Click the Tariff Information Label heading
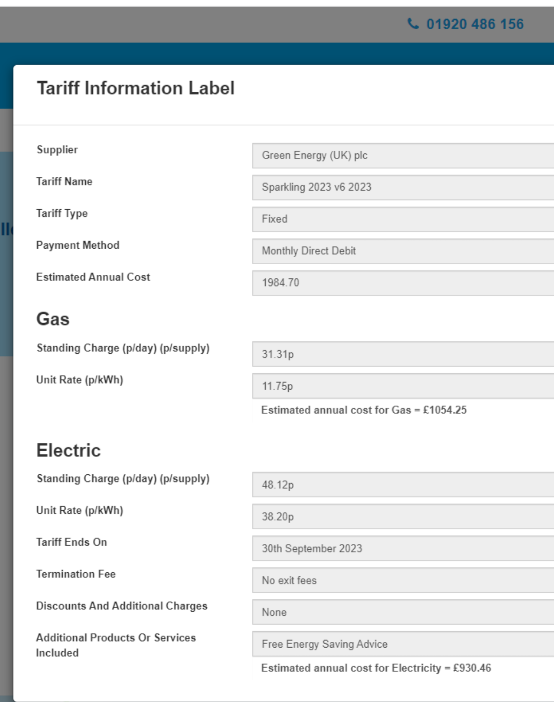The width and height of the screenshot is (554, 702). [x=135, y=88]
